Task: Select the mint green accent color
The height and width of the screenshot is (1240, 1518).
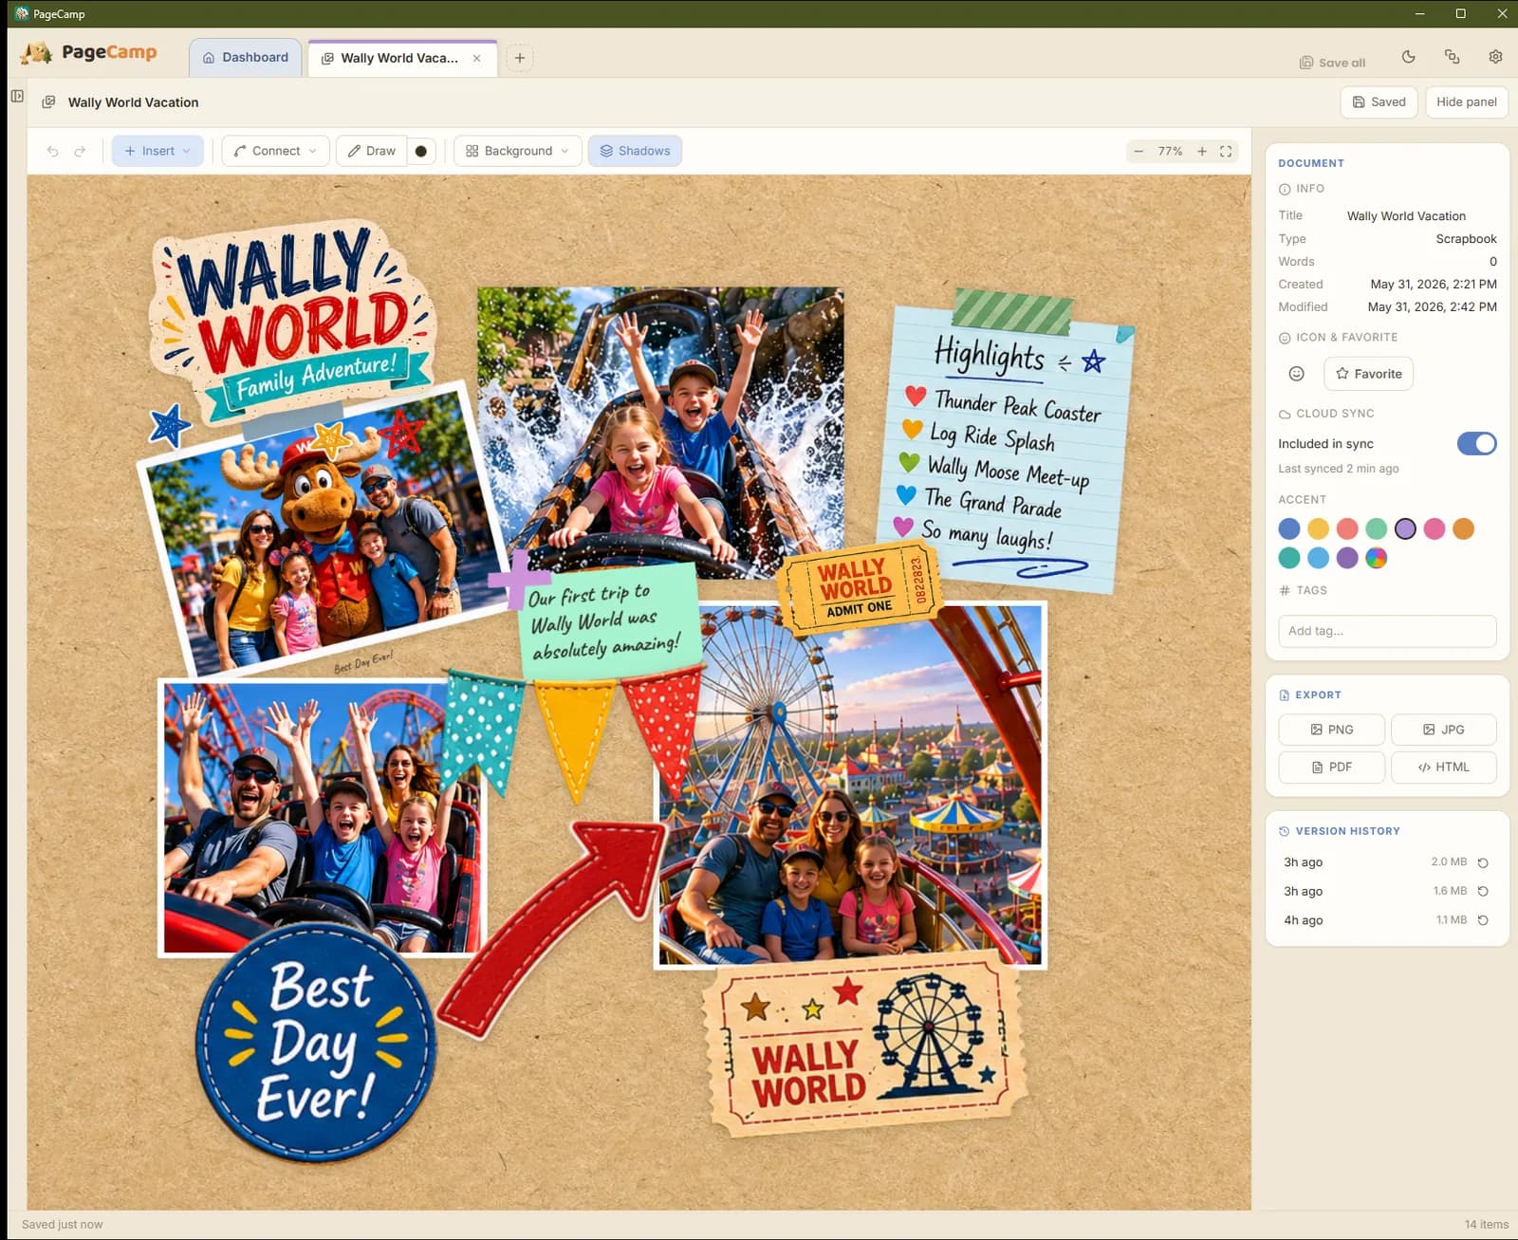Action: 1377,528
